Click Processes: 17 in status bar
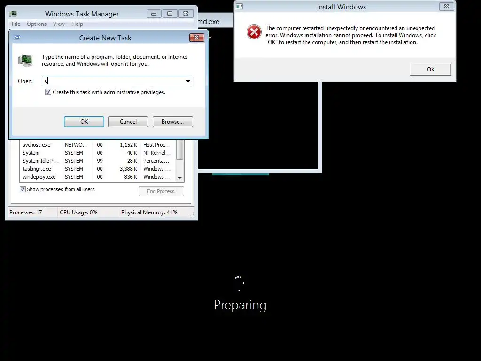This screenshot has width=481, height=361. pyautogui.click(x=26, y=212)
